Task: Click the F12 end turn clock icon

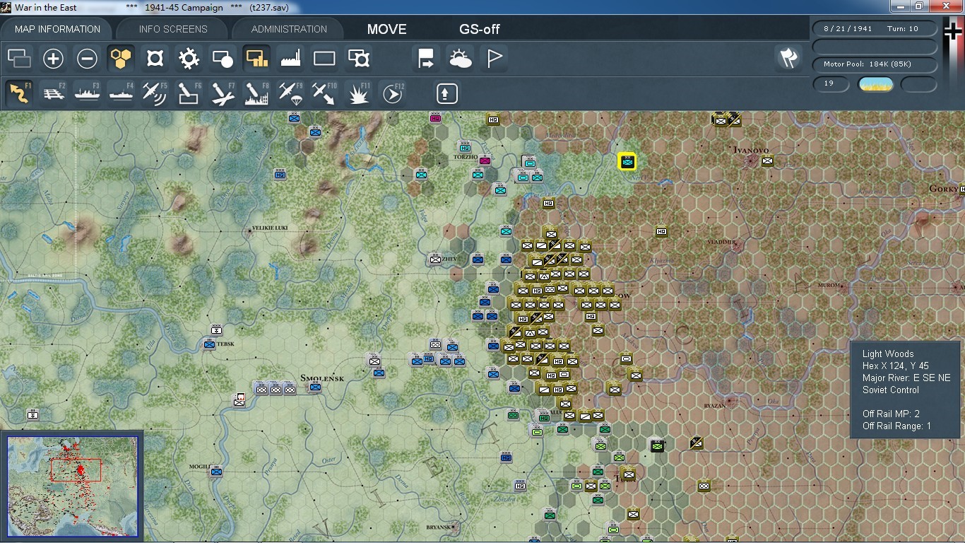Action: [392, 93]
